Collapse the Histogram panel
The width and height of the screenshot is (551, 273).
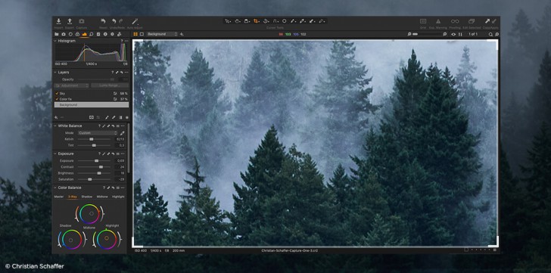(55, 41)
